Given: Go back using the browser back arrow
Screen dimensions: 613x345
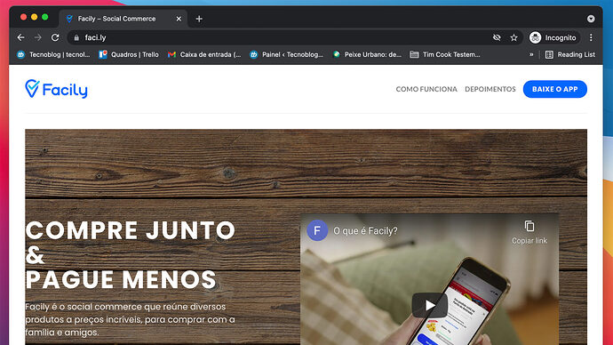Looking at the screenshot, I should pyautogui.click(x=20, y=37).
